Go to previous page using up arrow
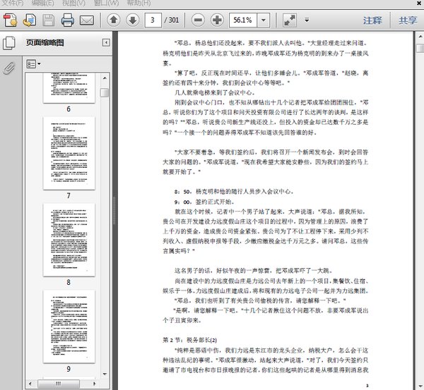424x390 pixels. [114, 20]
